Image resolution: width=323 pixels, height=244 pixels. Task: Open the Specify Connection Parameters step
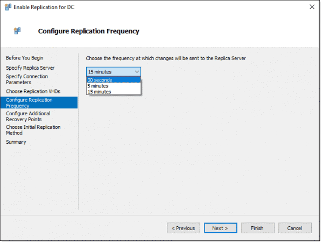[27, 79]
